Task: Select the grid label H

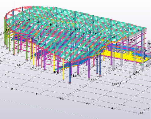Action: pos(112,108)
